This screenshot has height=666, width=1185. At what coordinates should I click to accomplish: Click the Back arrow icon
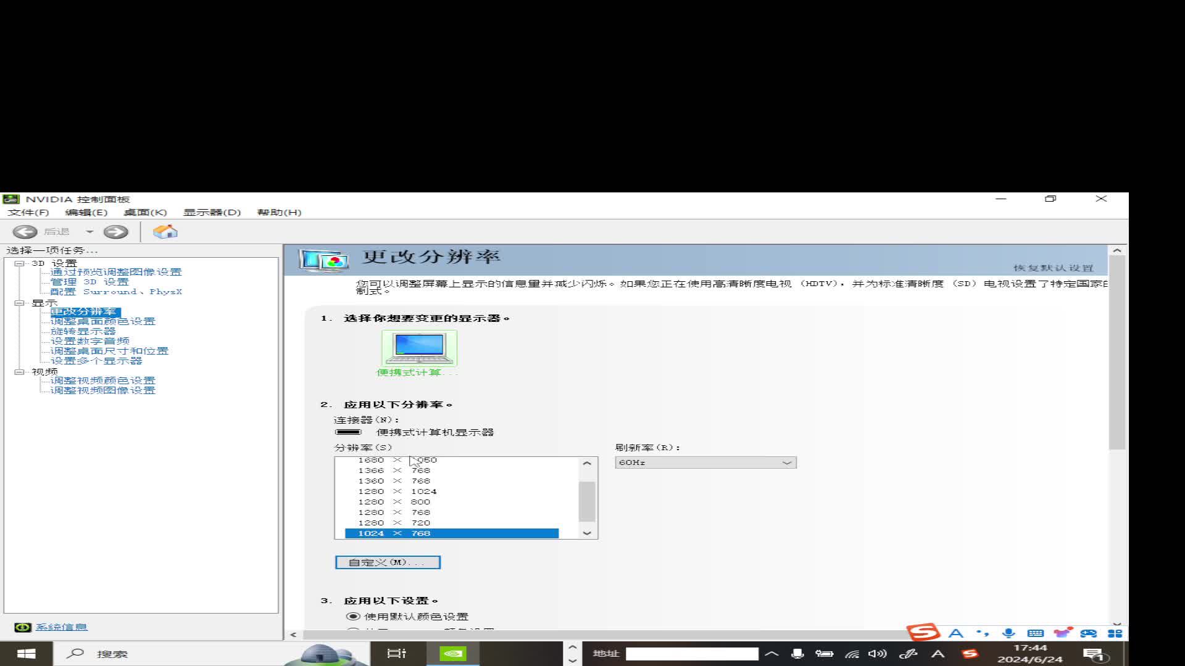point(25,232)
